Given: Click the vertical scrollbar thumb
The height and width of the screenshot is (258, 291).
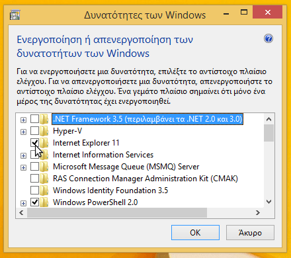Looking at the screenshot, I should (269, 133).
